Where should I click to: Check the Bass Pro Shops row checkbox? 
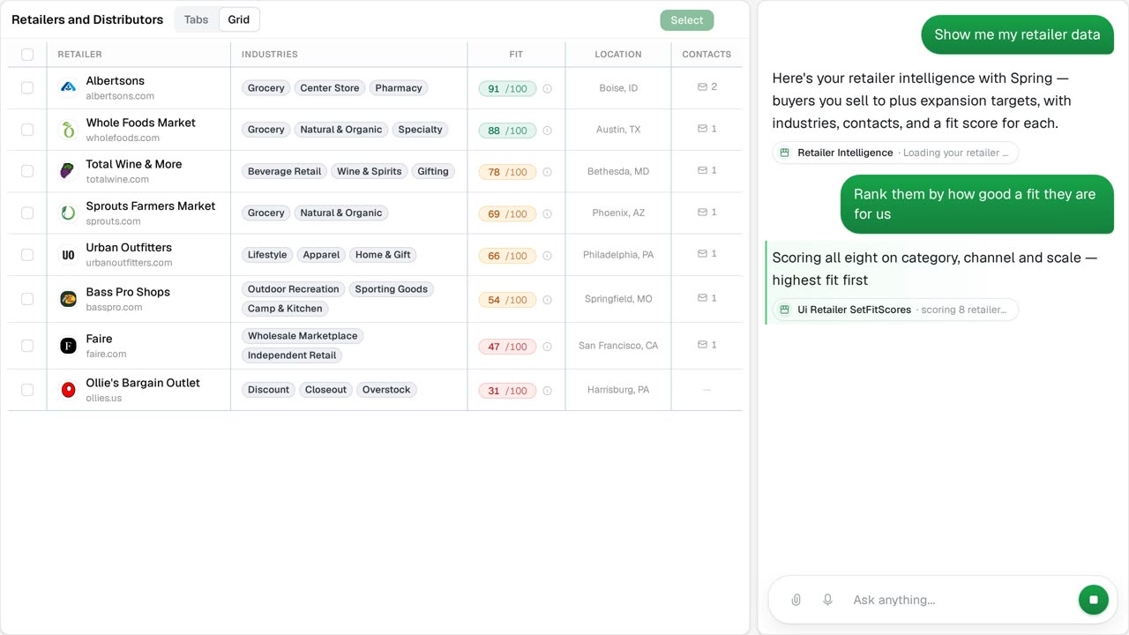click(27, 299)
